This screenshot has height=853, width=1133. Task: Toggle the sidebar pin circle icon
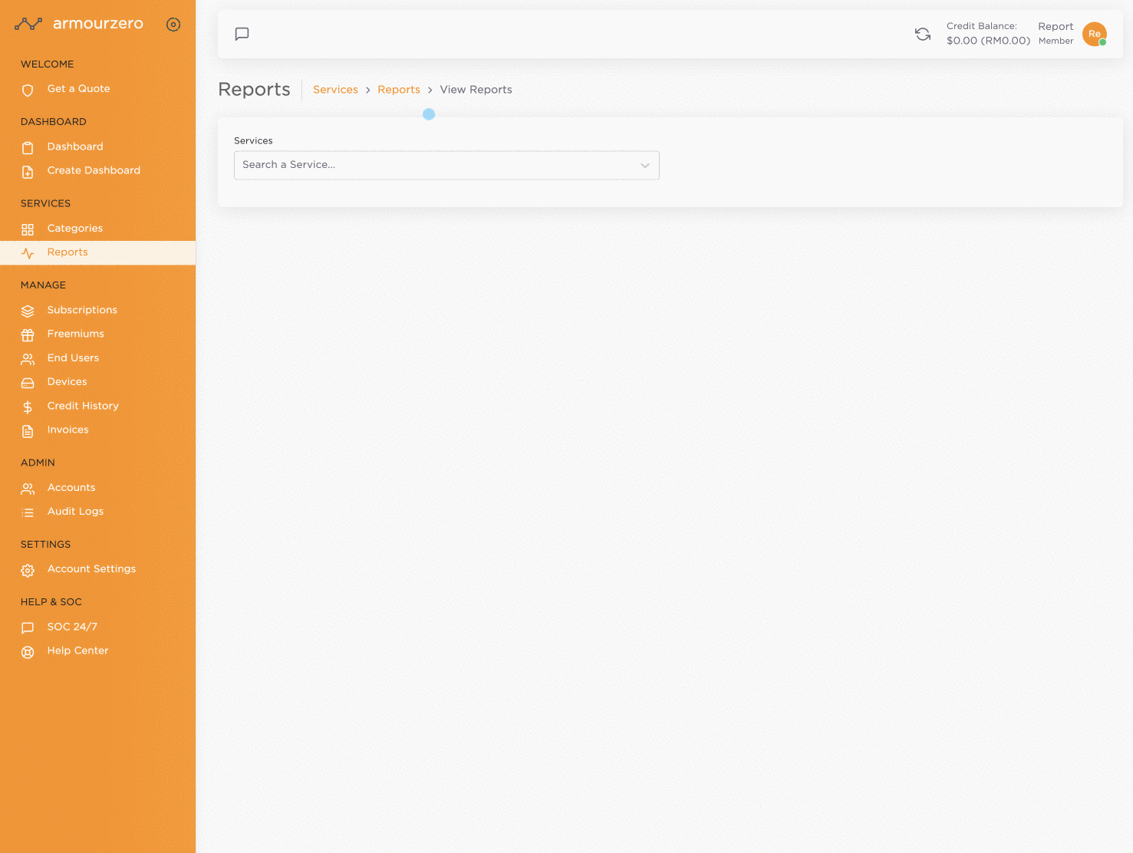[173, 25]
